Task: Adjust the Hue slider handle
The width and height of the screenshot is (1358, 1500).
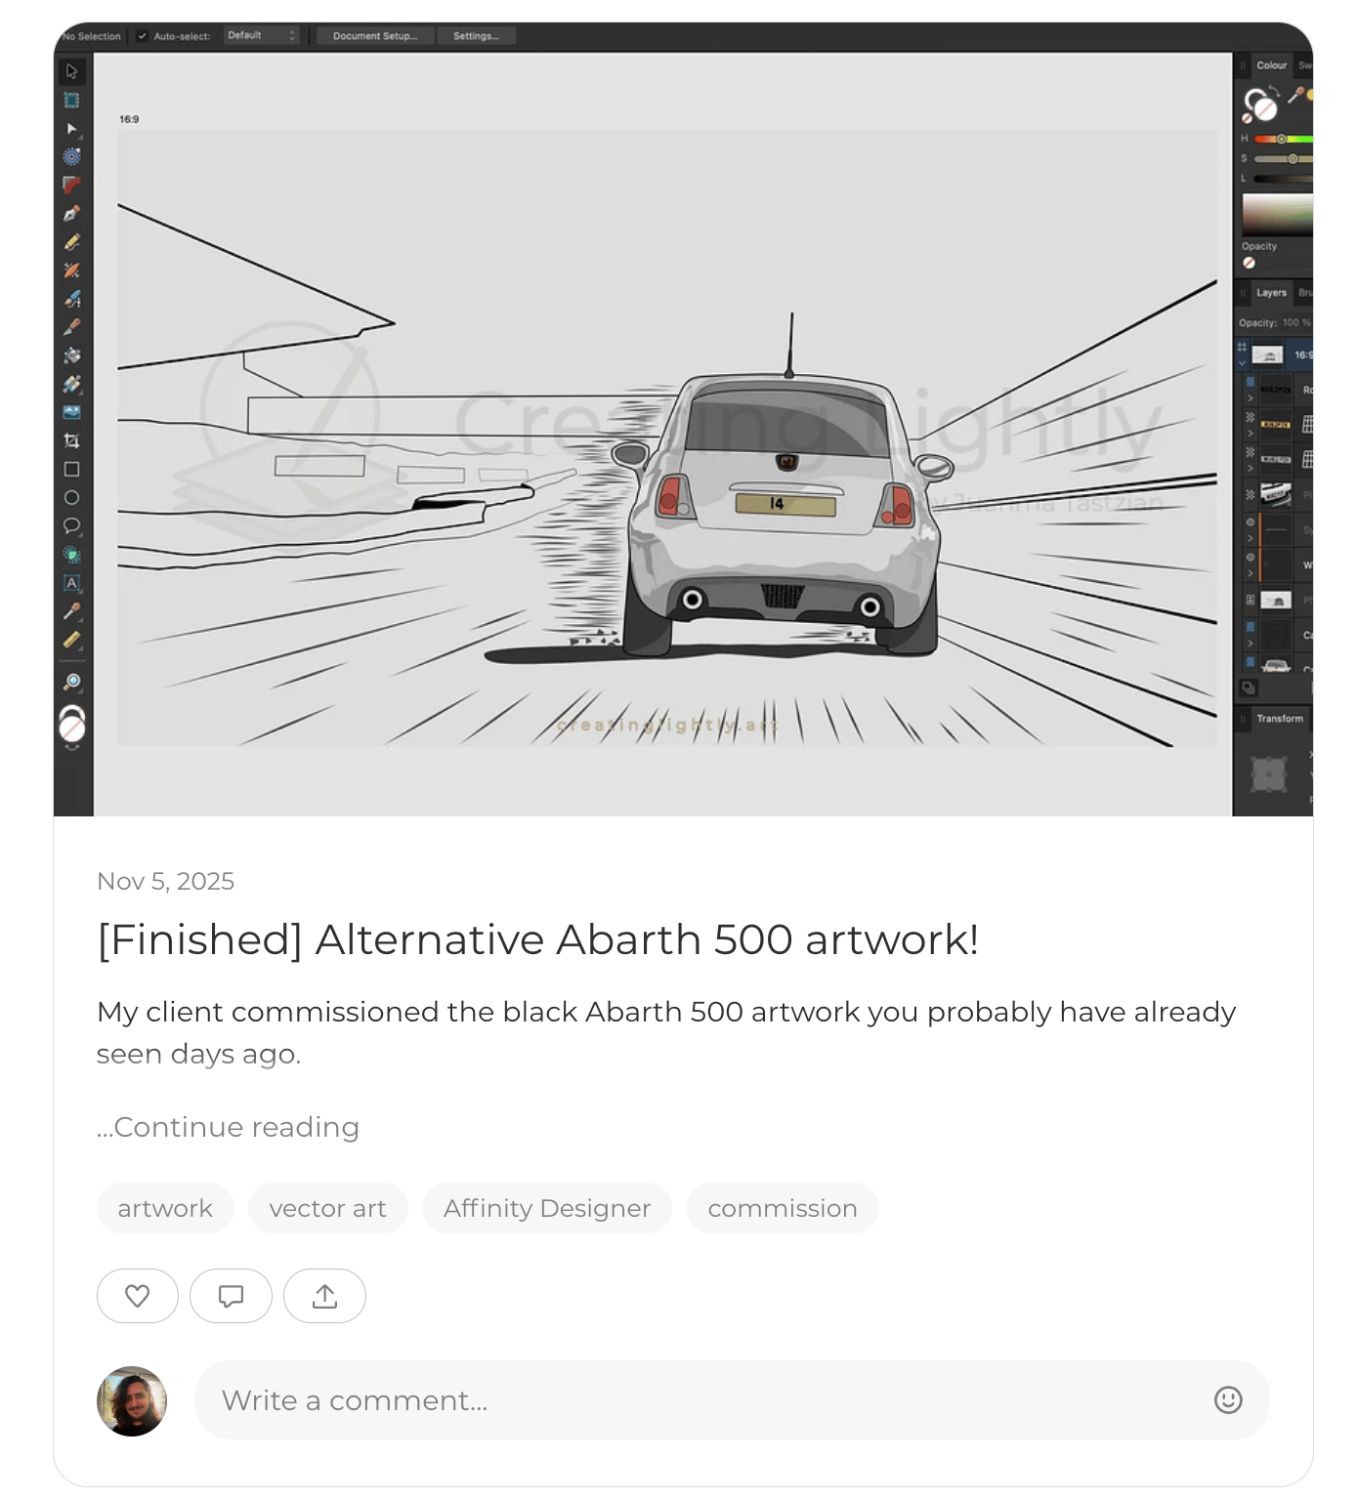Action: tap(1282, 139)
